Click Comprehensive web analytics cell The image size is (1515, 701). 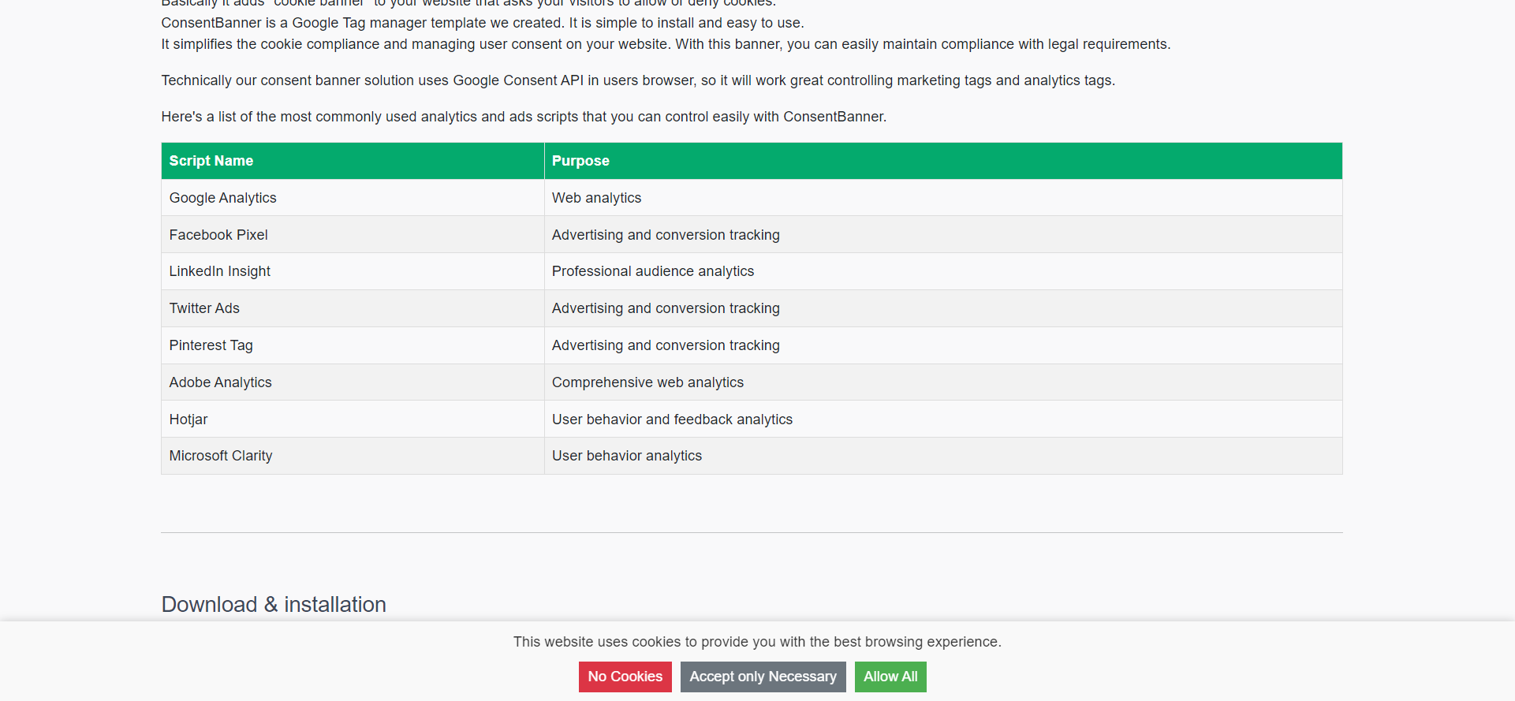[943, 382]
